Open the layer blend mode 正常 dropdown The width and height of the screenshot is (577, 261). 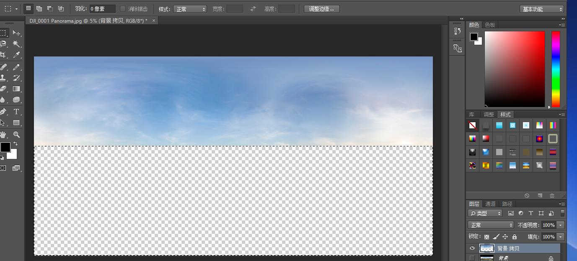(x=491, y=225)
